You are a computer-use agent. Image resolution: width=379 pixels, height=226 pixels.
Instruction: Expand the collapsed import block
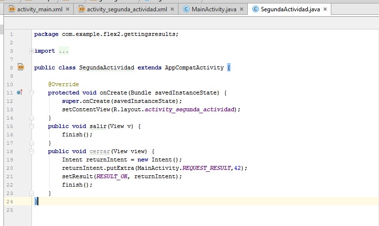click(31, 51)
